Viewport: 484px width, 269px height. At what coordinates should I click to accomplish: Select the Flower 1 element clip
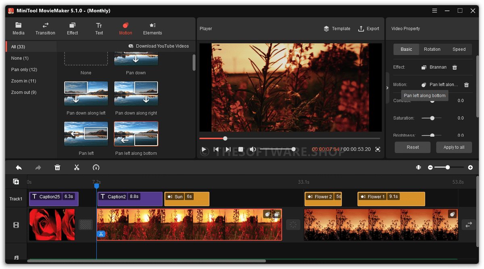[x=391, y=199]
